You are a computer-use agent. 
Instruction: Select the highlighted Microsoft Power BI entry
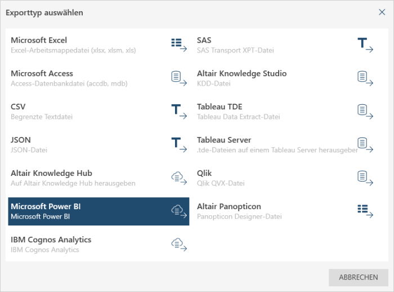pyautogui.click(x=84, y=211)
